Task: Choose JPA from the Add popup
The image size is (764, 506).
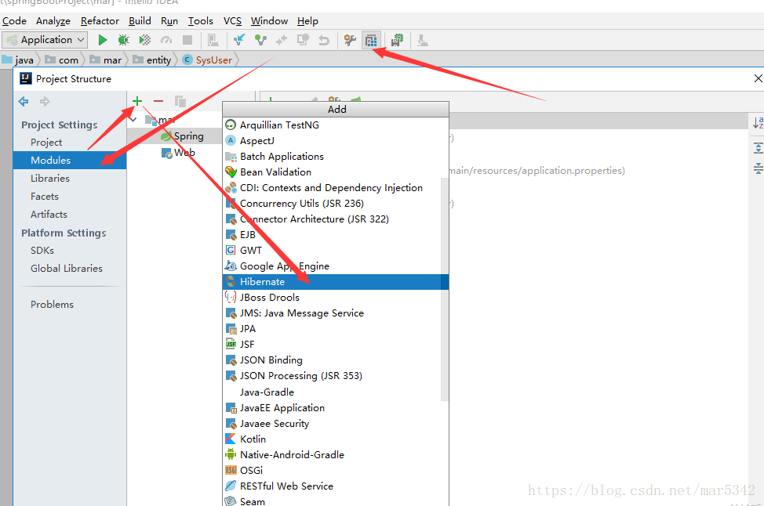Action: [332, 328]
